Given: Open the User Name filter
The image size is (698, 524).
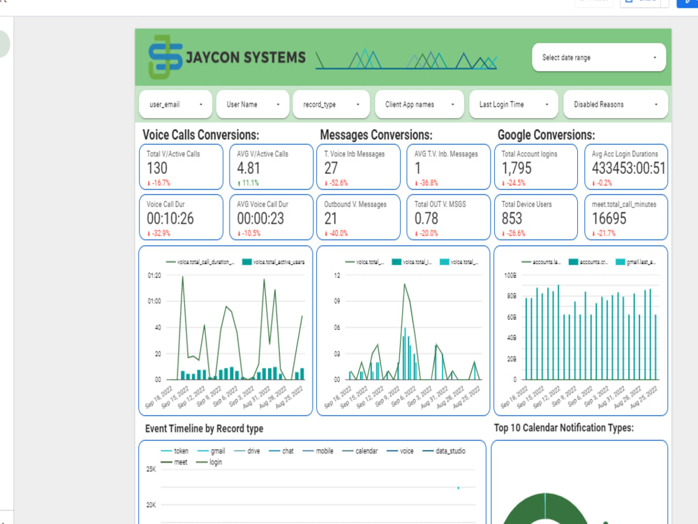Looking at the screenshot, I should (253, 104).
